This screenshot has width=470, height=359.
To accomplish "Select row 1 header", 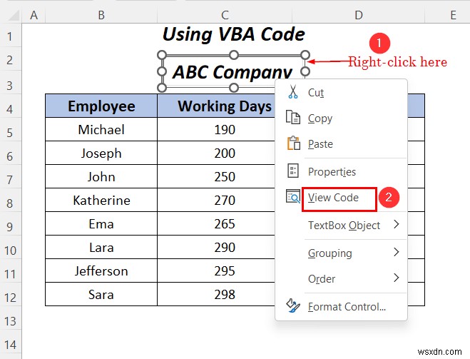I will pyautogui.click(x=10, y=36).
